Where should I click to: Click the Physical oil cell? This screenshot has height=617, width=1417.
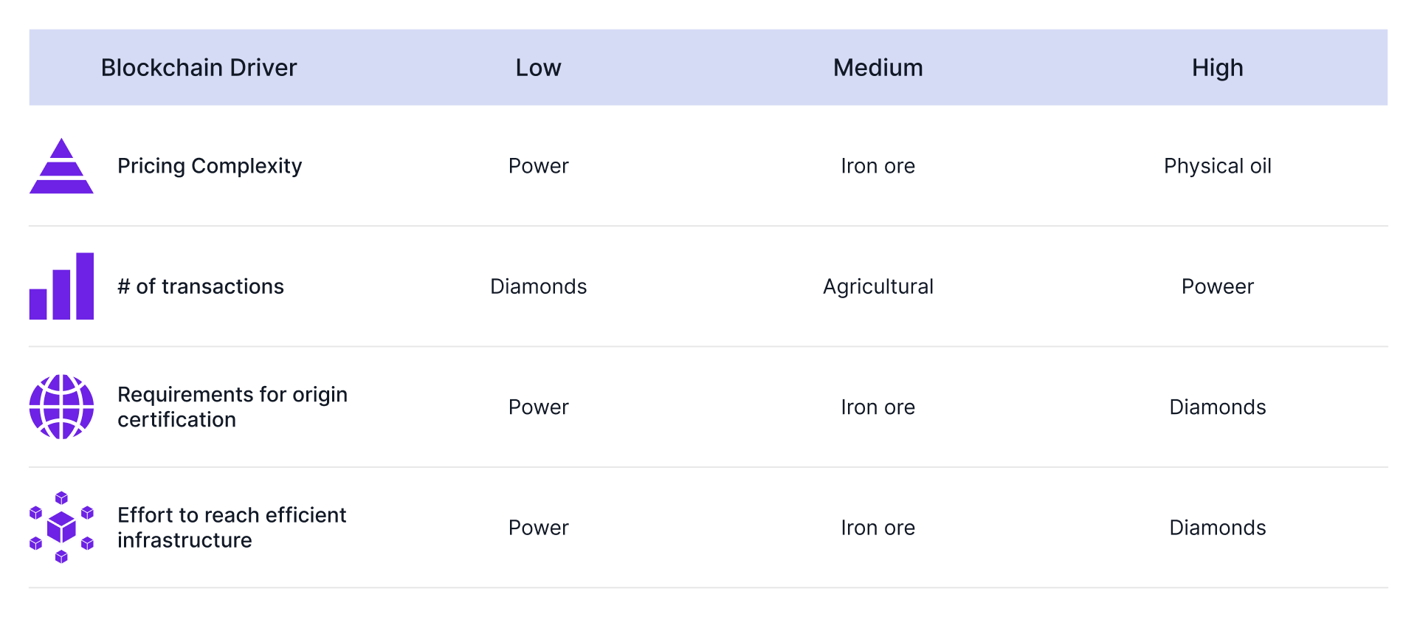point(1218,166)
